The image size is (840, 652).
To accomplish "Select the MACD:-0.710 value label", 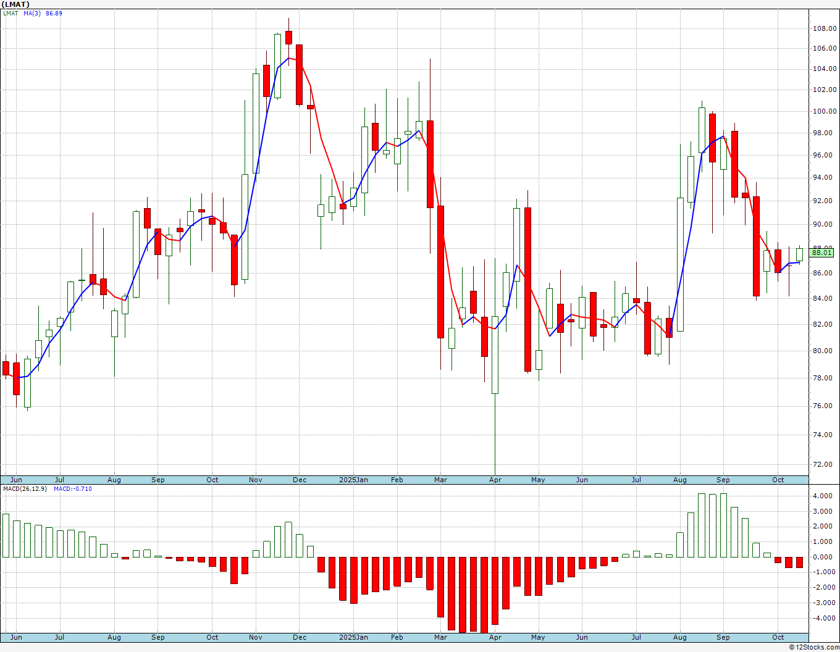I will tap(73, 489).
